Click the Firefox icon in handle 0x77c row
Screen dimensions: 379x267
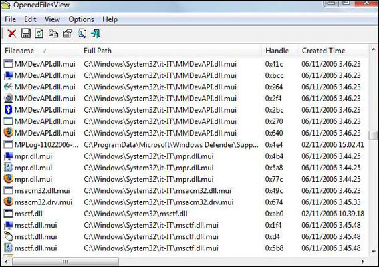pyautogui.click(x=8, y=179)
